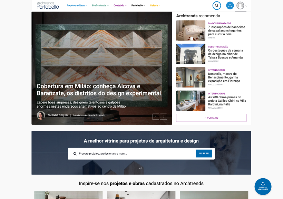The height and width of the screenshot is (199, 283).
Task: Click the CONFIRA label under banheiros article
Action: (x=212, y=38)
